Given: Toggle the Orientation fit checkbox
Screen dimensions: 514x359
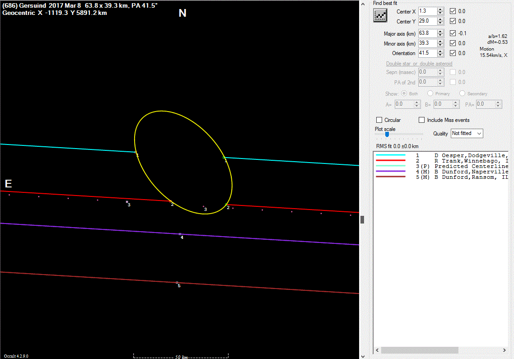Looking at the screenshot, I should coord(453,53).
